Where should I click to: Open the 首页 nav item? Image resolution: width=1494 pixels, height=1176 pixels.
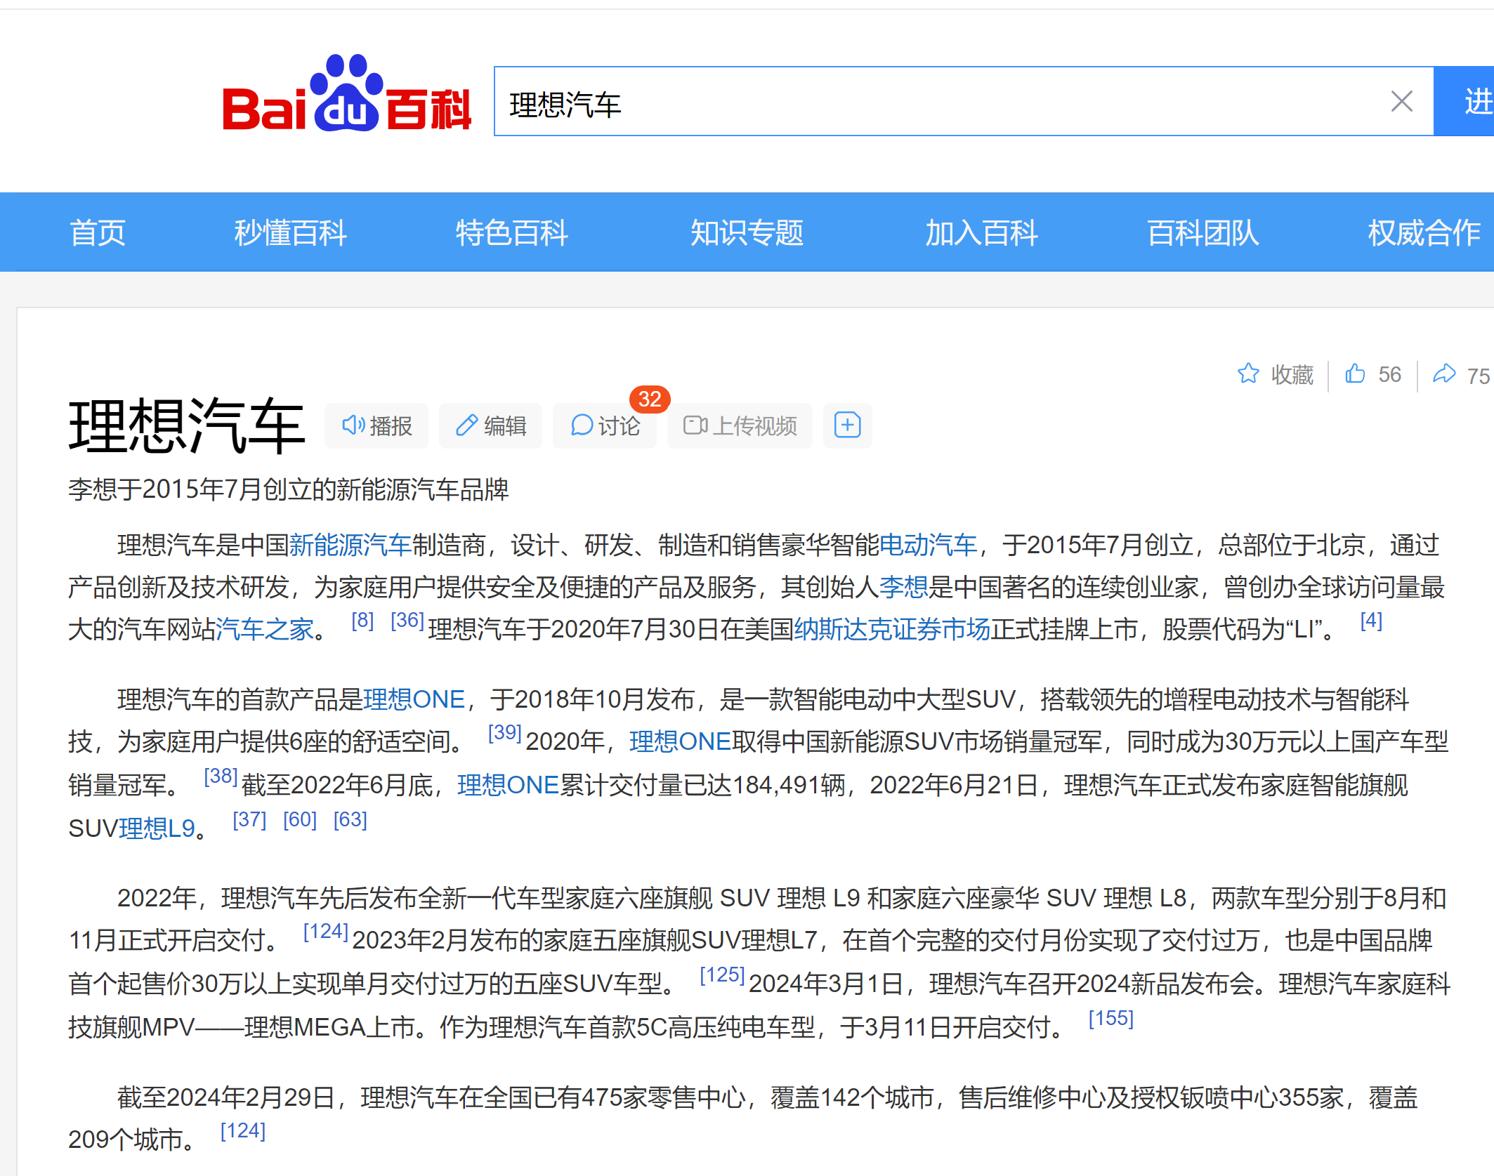[x=98, y=232]
